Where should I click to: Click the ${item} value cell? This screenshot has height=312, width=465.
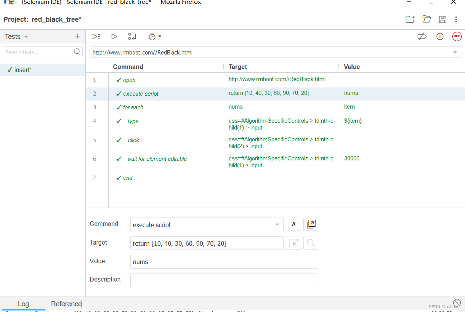[353, 121]
